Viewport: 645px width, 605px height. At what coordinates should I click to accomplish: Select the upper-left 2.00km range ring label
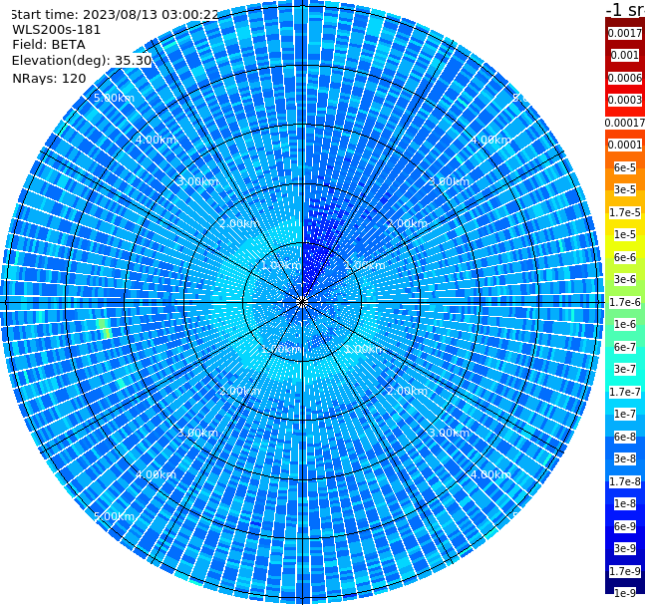(239, 223)
